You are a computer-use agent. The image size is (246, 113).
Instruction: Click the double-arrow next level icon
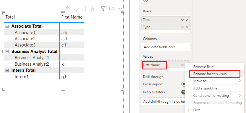[84, 9]
